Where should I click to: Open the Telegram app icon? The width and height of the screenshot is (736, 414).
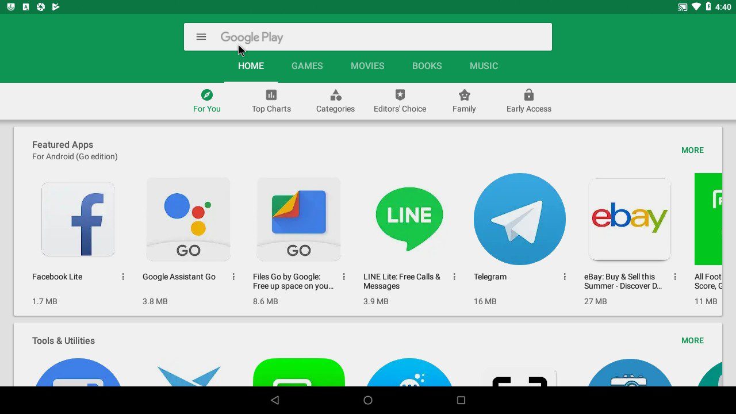tap(520, 219)
